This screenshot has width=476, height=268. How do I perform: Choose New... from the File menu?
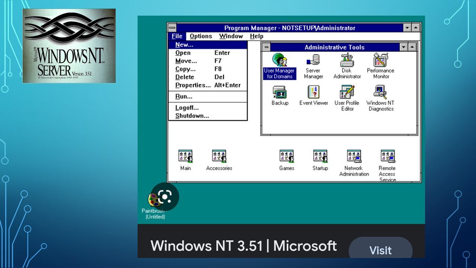coord(208,45)
